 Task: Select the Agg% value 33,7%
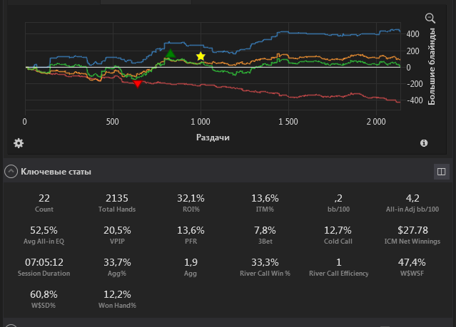click(x=117, y=262)
